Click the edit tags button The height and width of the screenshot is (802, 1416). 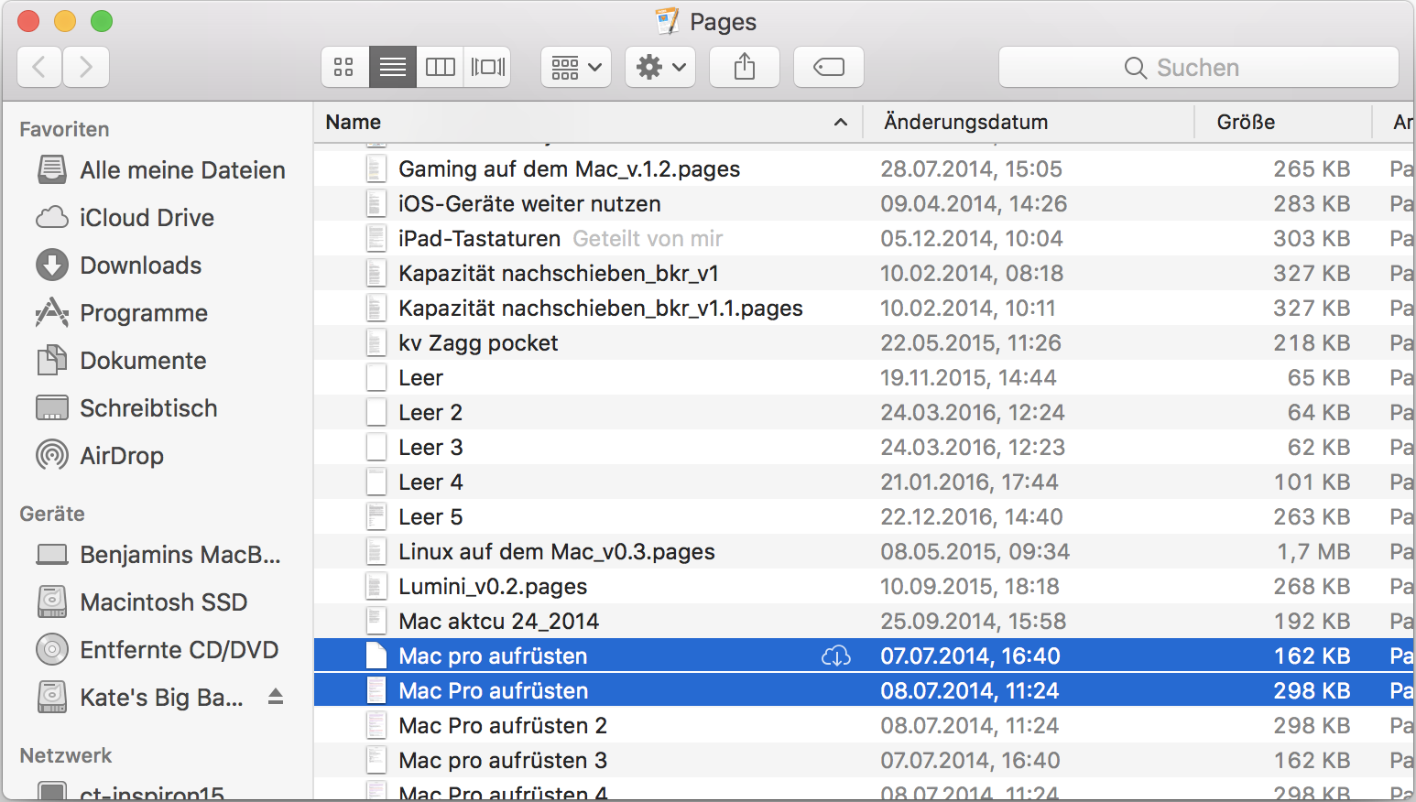point(829,67)
